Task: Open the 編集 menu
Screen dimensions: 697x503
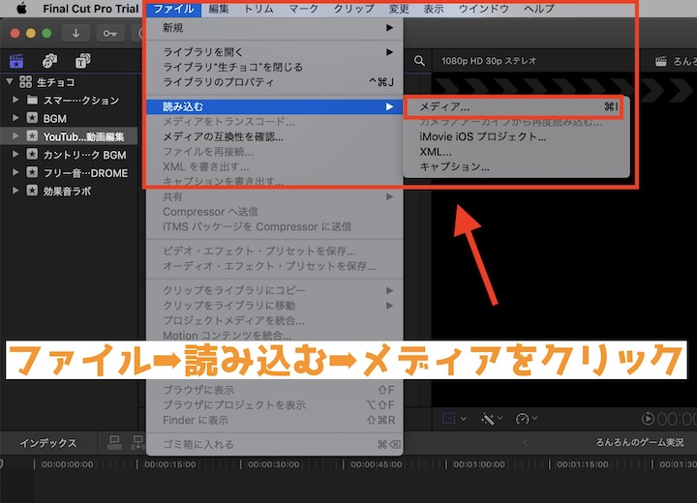Action: pos(218,9)
